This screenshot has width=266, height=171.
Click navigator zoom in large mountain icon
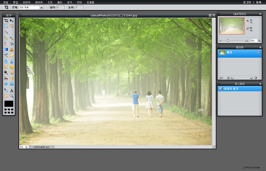tap(246, 41)
